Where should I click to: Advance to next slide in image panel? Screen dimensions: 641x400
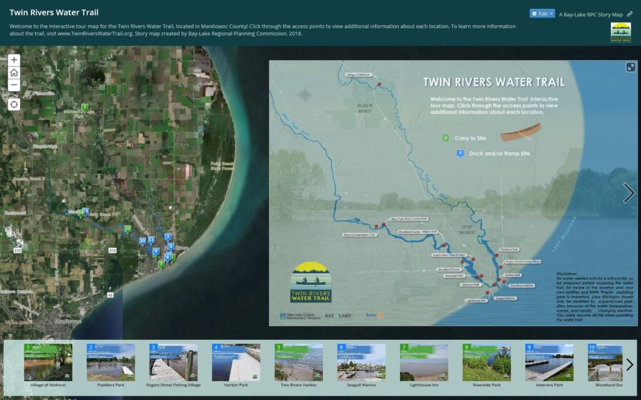628,193
